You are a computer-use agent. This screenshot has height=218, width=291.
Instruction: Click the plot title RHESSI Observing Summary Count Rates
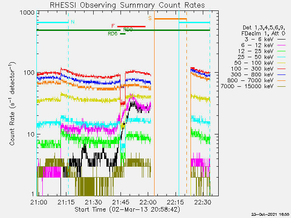coord(127,5)
